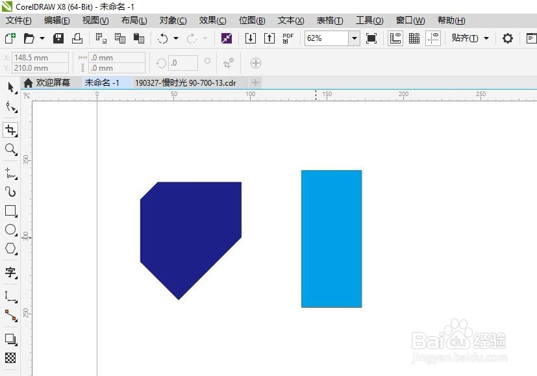The image size is (537, 376).
Task: Select the Parallel dimension tool
Action: [11, 297]
